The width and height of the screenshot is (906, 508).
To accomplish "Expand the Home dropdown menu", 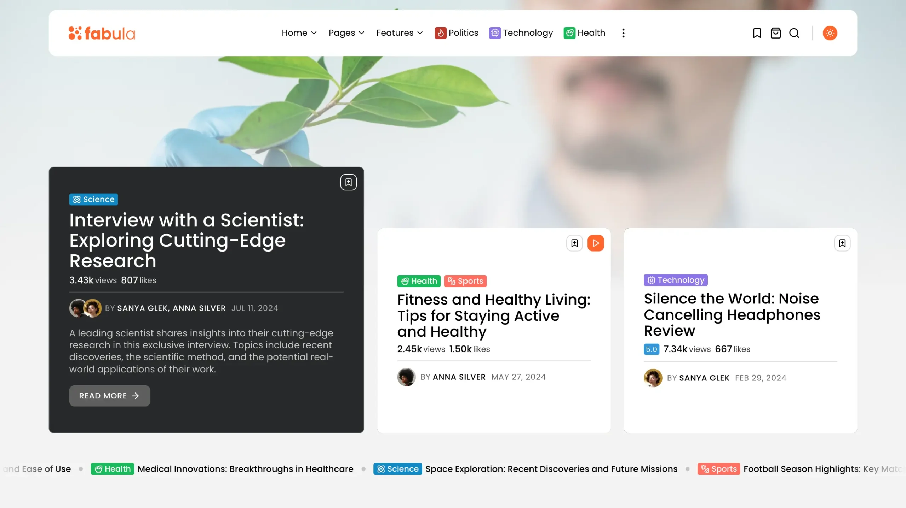I will coord(299,33).
